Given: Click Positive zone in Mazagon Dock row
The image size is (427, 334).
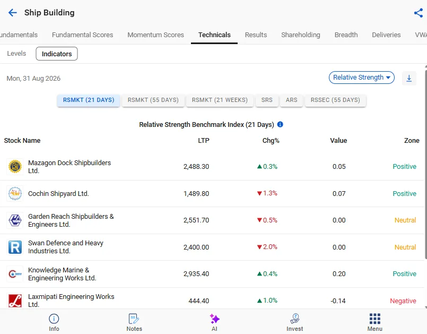Looking at the screenshot, I should pyautogui.click(x=404, y=167).
